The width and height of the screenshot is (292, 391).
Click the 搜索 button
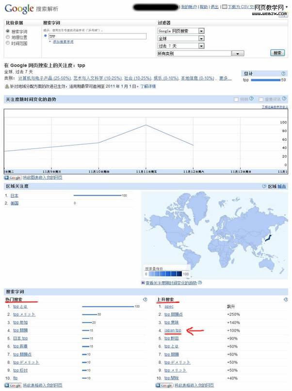[x=277, y=53]
